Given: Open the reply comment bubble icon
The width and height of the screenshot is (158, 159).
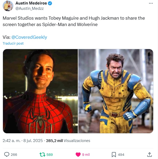Looking at the screenshot, I should (x=7, y=154).
